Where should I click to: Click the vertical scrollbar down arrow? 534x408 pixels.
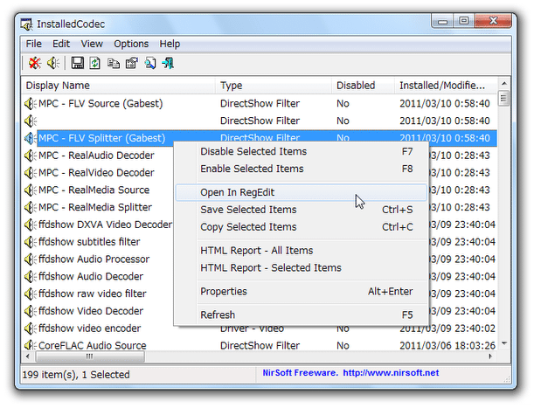point(504,343)
